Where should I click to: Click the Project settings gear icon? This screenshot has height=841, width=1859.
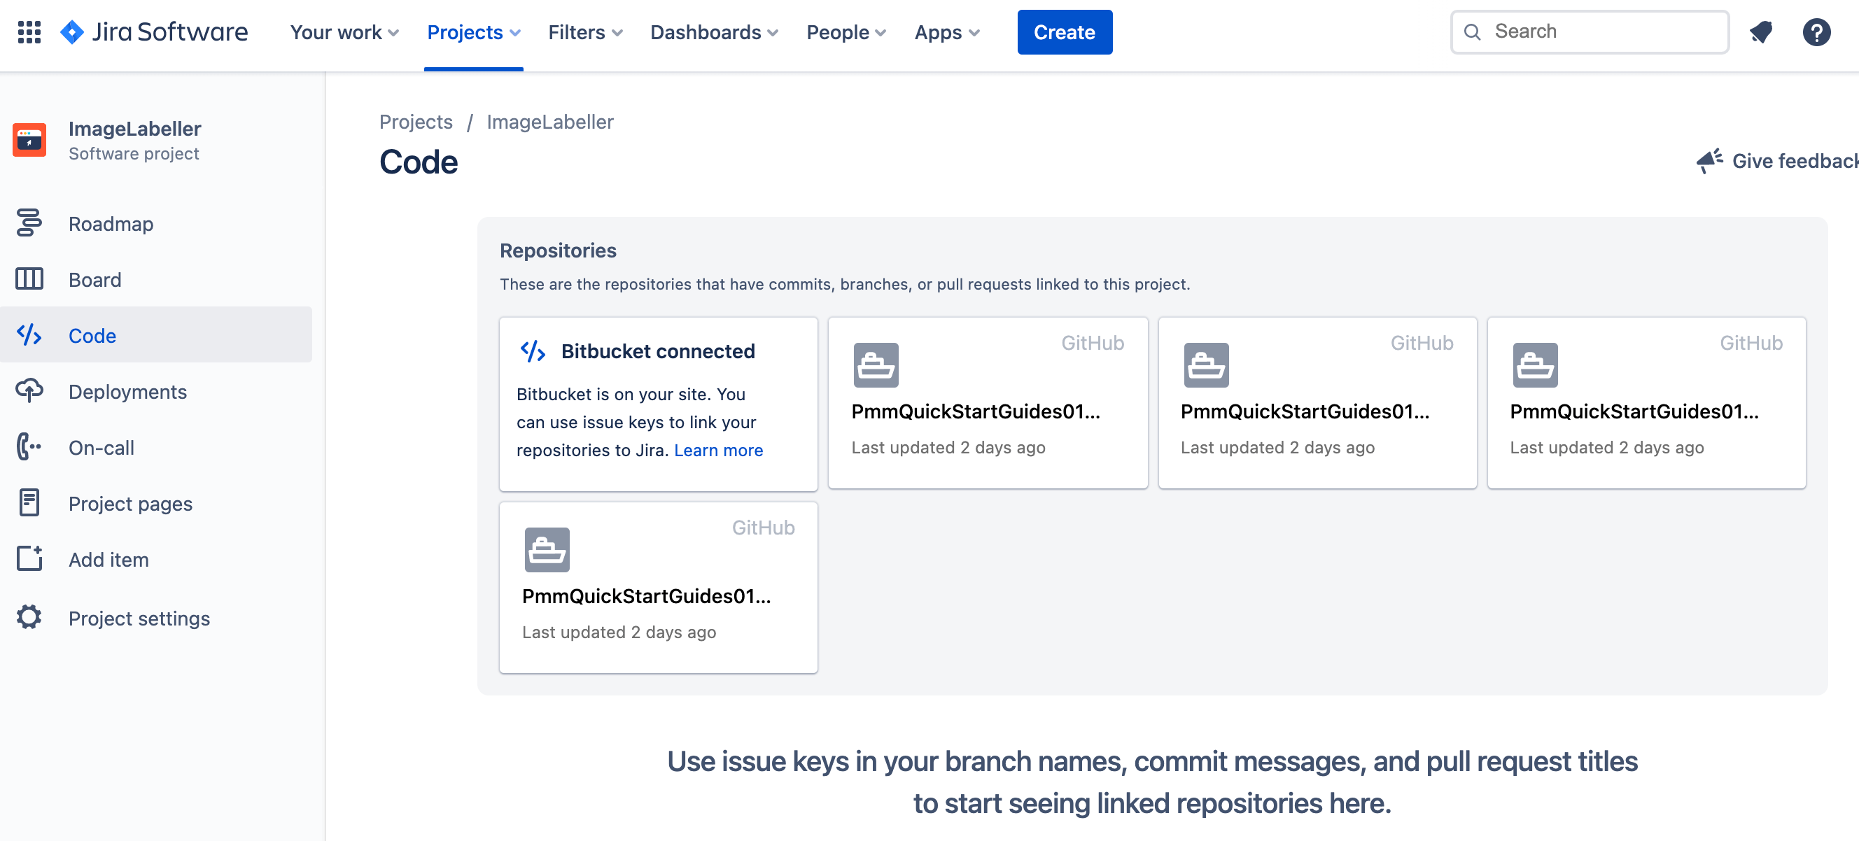[x=29, y=617]
